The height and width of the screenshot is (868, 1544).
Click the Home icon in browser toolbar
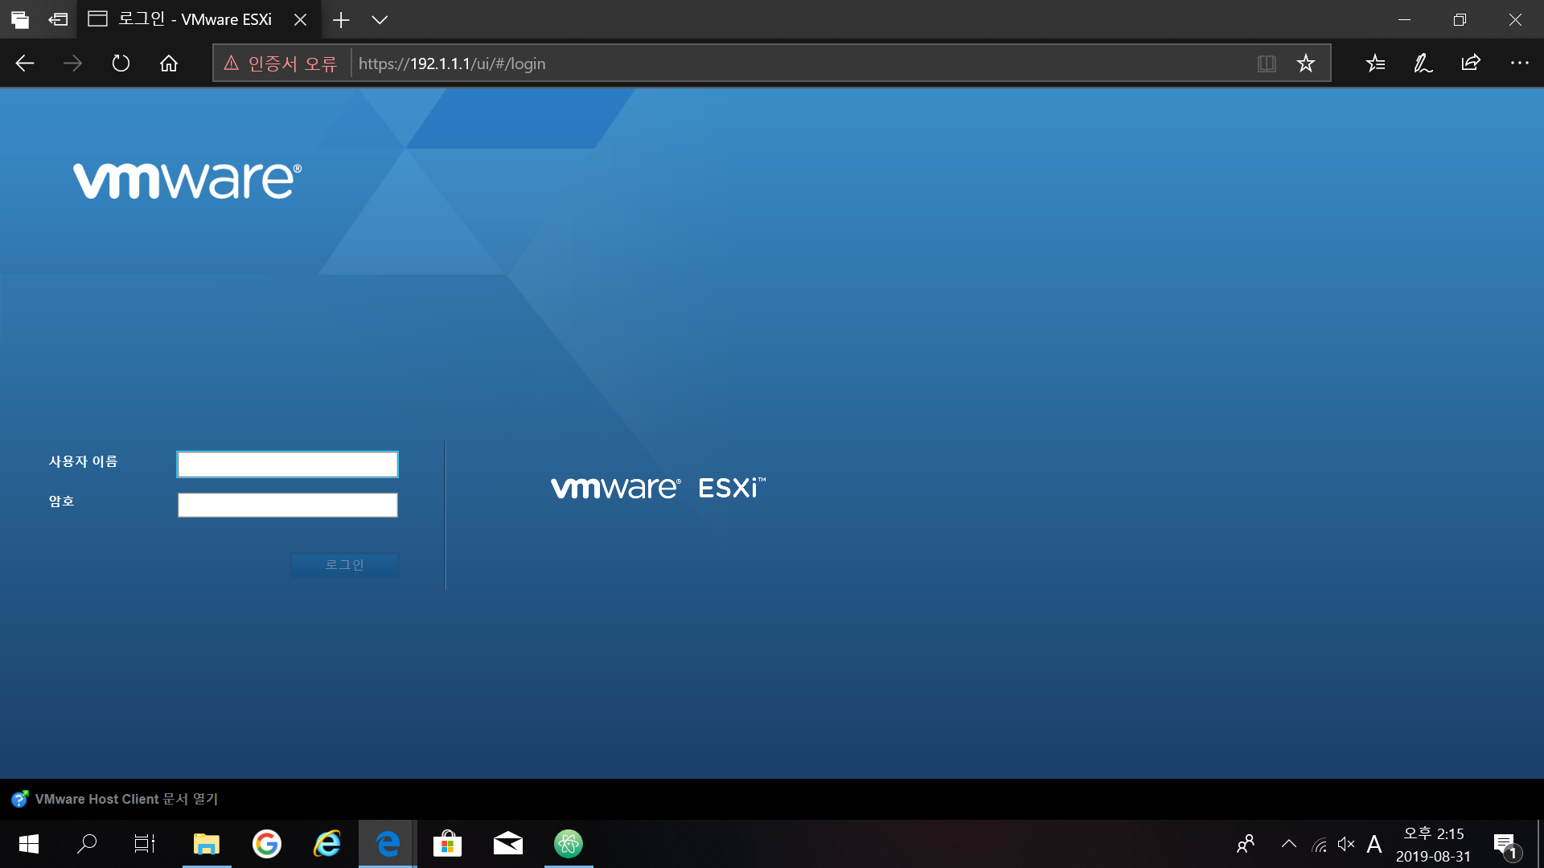[x=169, y=63]
